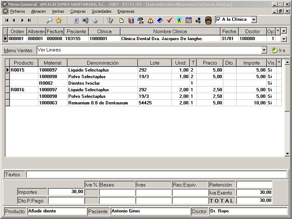Open the Empresas menu
Viewport: 292px width, 219px height.
126,11
